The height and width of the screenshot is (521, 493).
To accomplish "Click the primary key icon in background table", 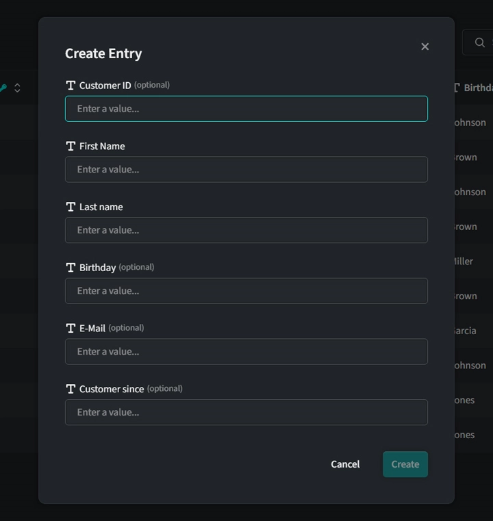I will [3, 88].
